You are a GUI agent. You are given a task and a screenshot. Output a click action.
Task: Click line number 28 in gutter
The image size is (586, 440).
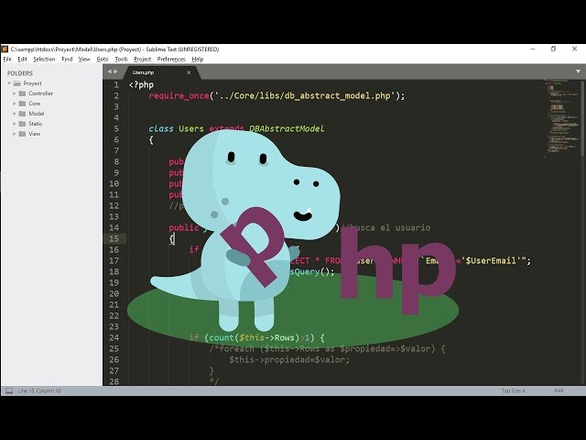[x=114, y=381]
